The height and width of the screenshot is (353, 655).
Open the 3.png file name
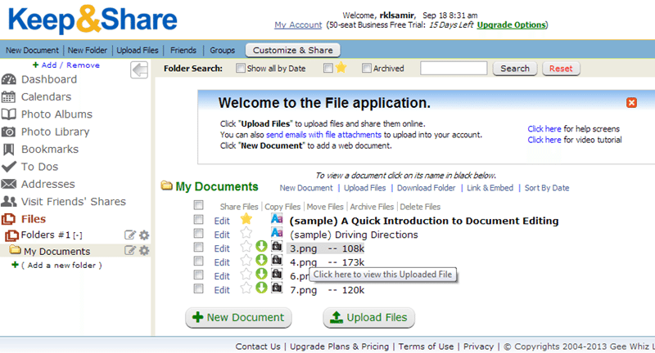pos(303,248)
